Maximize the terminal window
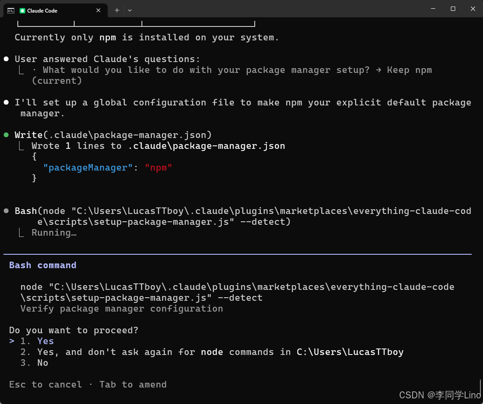 [453, 9]
